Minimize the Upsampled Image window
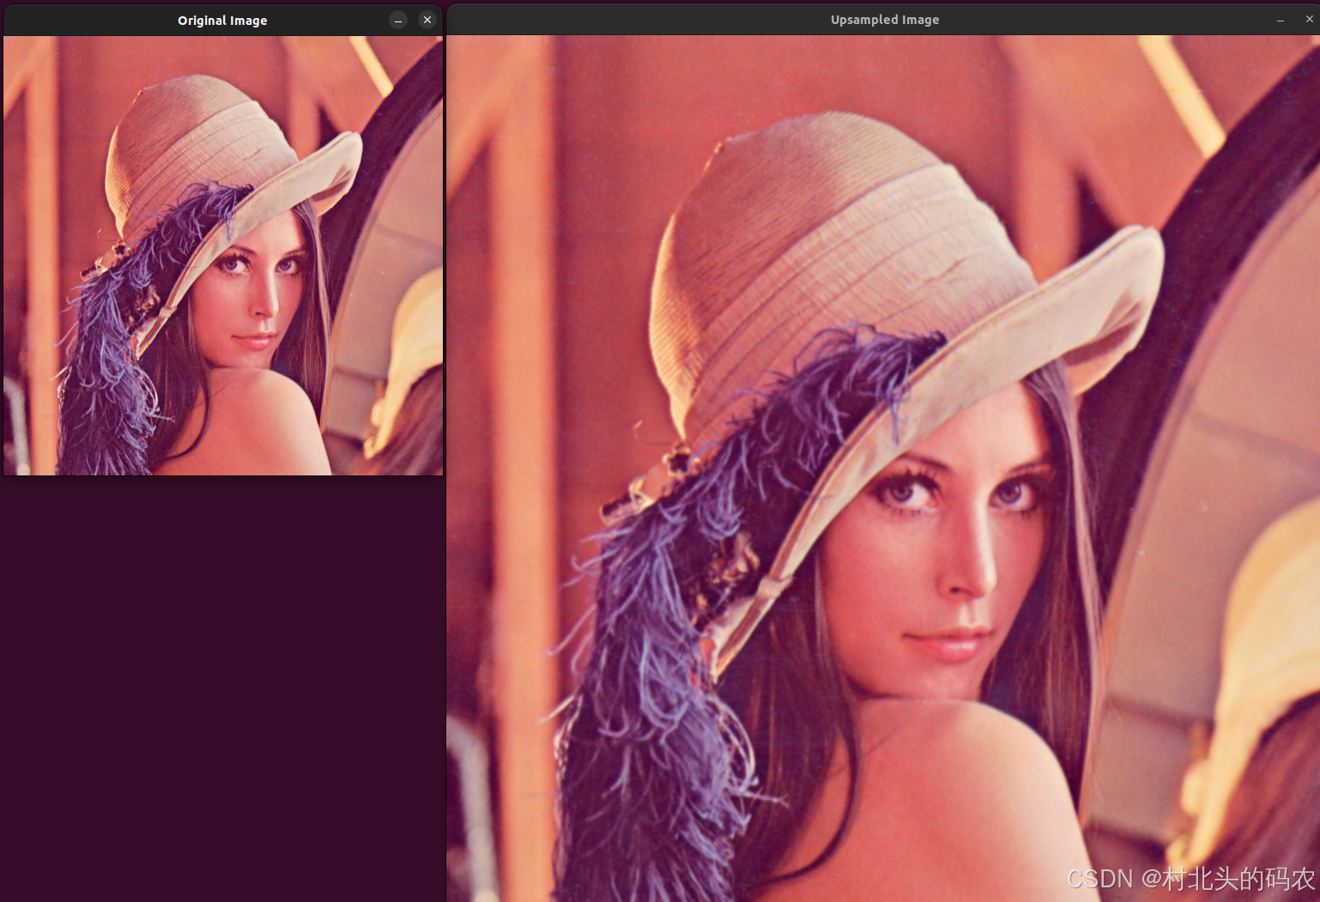Screen dimensions: 1320x902 [x=1281, y=20]
